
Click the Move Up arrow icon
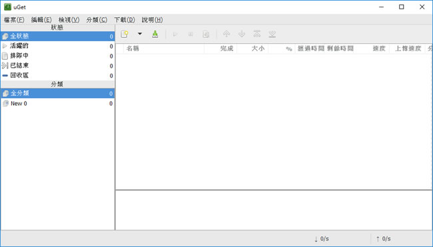(x=226, y=34)
